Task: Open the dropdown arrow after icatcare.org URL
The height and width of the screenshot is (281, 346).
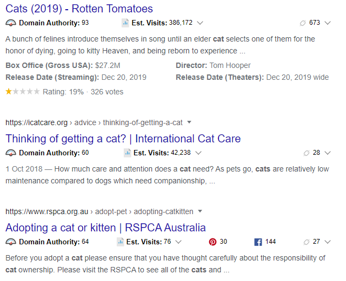Action: tap(189, 122)
